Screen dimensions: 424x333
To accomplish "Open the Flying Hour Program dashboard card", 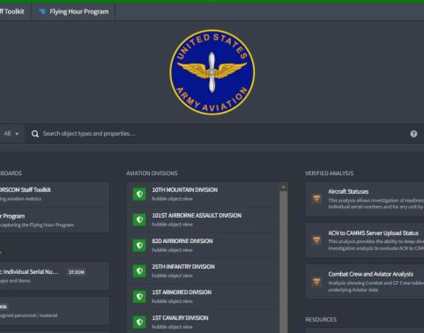I will point(55,220).
